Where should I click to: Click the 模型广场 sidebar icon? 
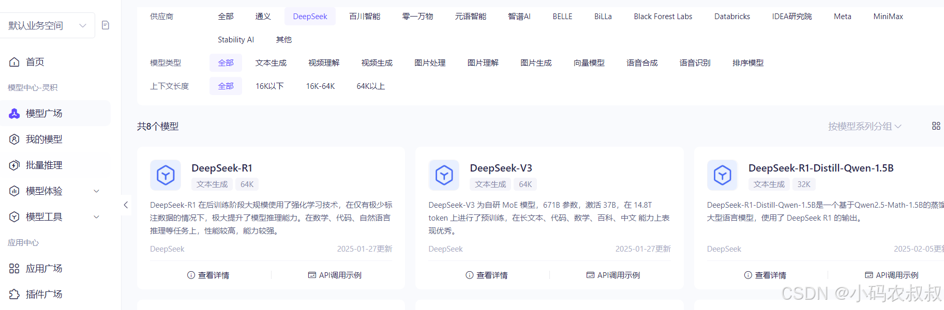click(14, 114)
